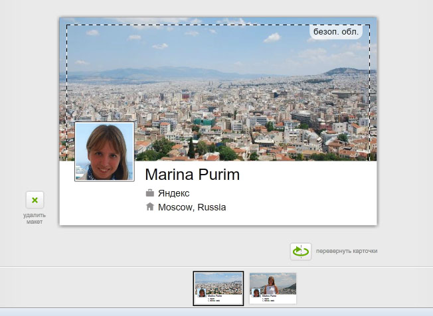
Task: Click the green X delete layout icon
Action: (x=35, y=200)
